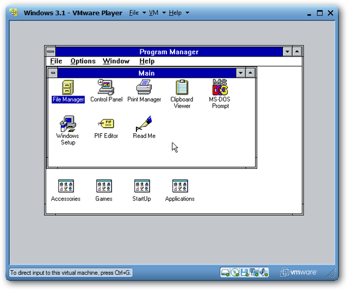Minimize the Program Manager window
348x290 pixels.
point(288,52)
